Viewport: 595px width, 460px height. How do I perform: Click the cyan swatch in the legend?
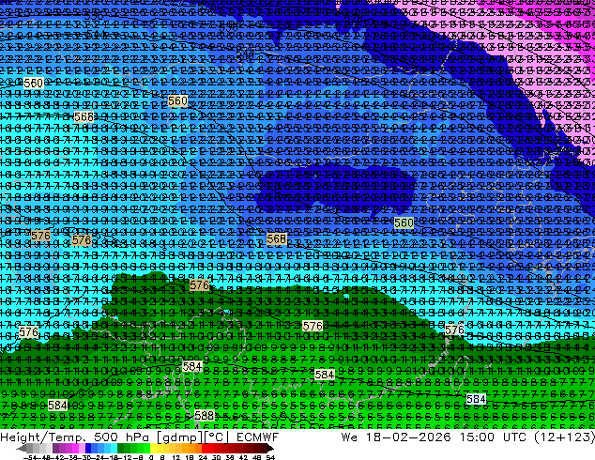(114, 449)
